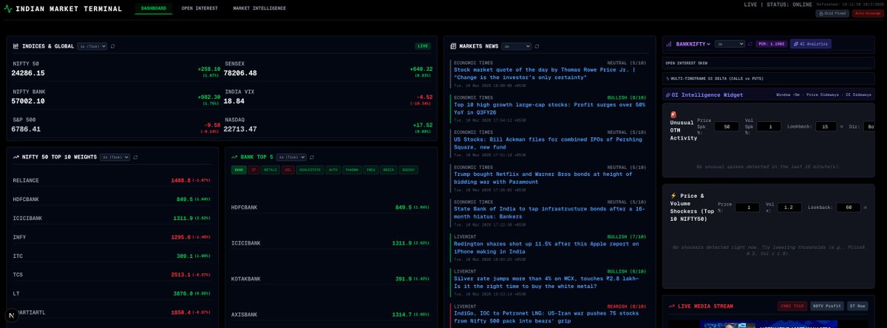Click the Price & Volume Shockers lightning icon

pyautogui.click(x=673, y=195)
